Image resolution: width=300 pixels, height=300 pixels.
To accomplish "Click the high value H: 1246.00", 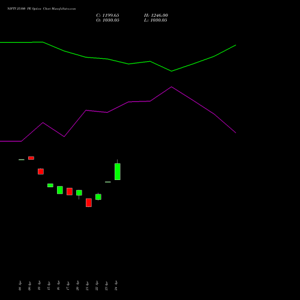I will click(156, 16).
